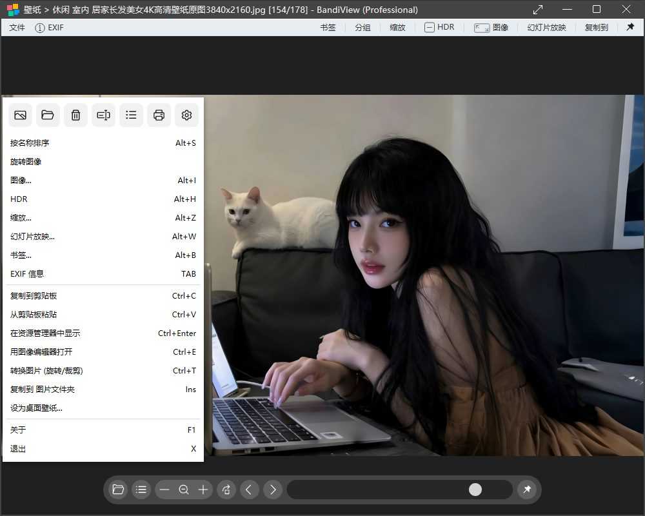Go to the next image with the right arrow
This screenshot has height=516, width=645.
click(273, 490)
